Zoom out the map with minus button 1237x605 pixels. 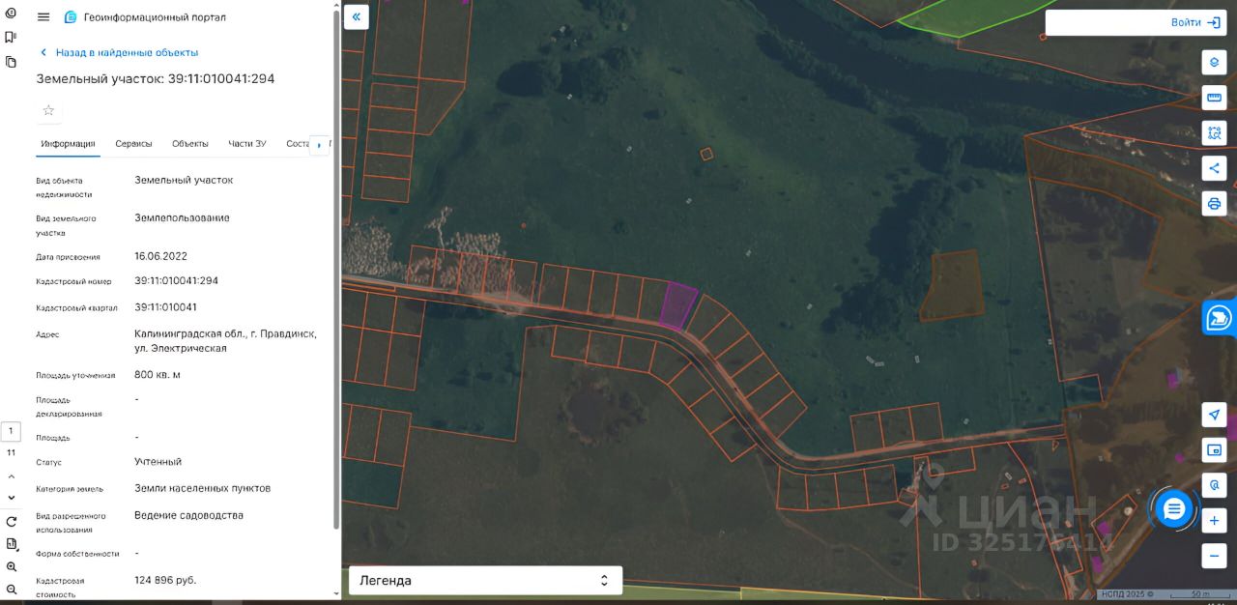click(1214, 556)
